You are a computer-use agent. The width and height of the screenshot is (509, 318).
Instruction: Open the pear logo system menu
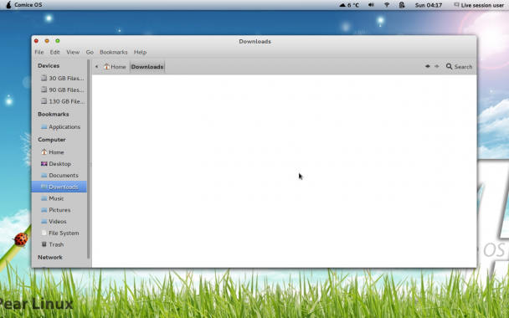tap(8, 5)
